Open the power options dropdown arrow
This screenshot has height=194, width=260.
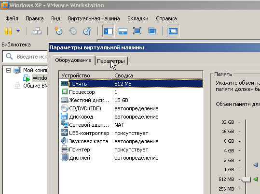[x=18, y=31]
